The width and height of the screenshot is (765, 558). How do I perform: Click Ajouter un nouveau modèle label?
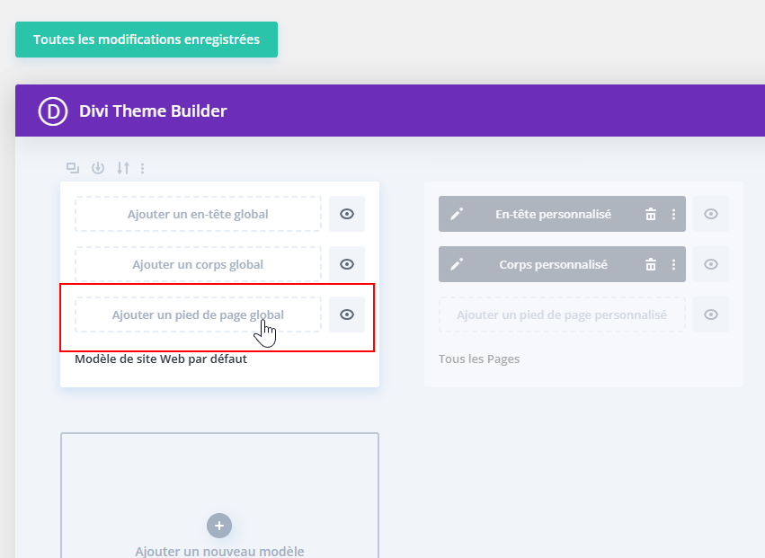pyautogui.click(x=219, y=551)
